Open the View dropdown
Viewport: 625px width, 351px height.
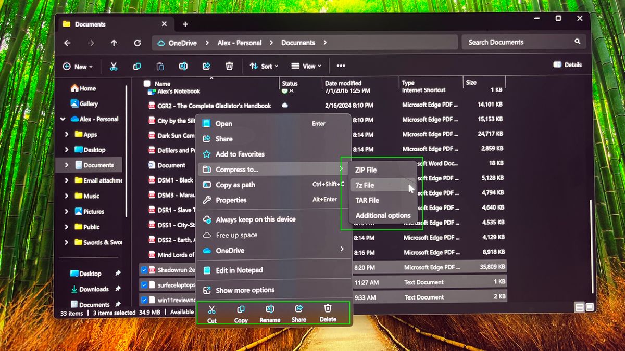(x=306, y=66)
